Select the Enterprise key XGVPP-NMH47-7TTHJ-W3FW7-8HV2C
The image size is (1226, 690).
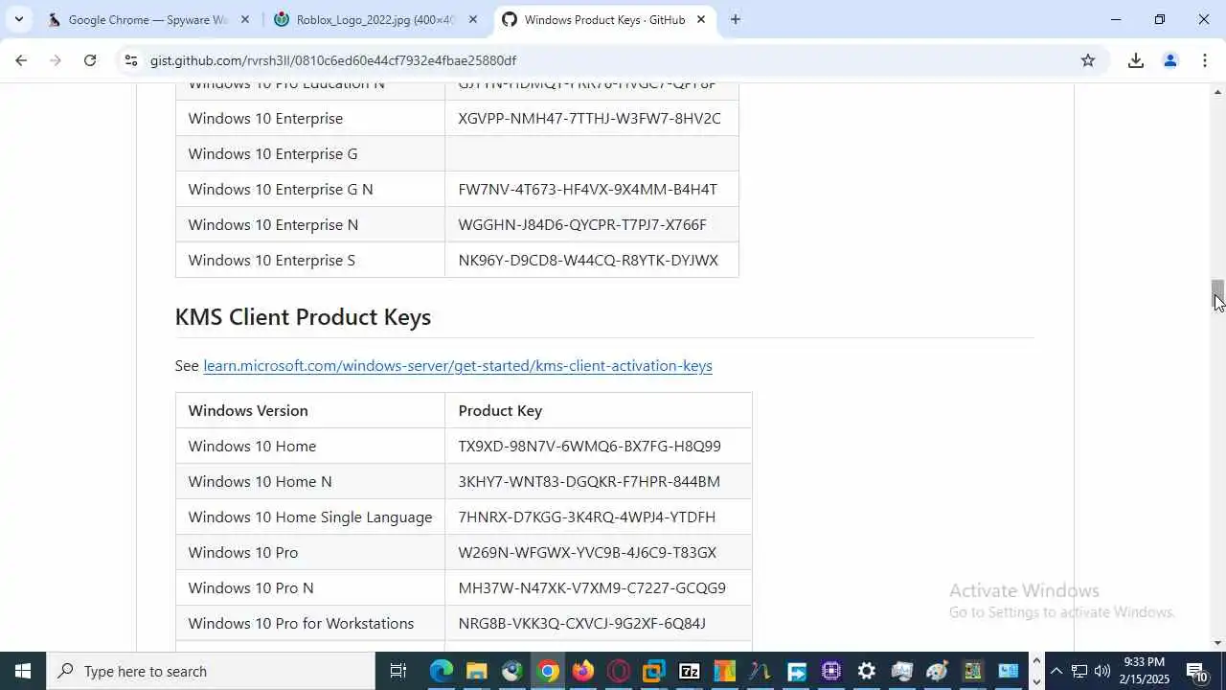(589, 118)
